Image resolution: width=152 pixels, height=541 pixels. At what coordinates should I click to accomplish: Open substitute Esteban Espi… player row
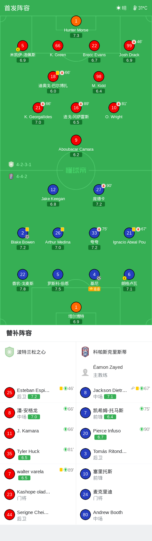tap(38, 393)
